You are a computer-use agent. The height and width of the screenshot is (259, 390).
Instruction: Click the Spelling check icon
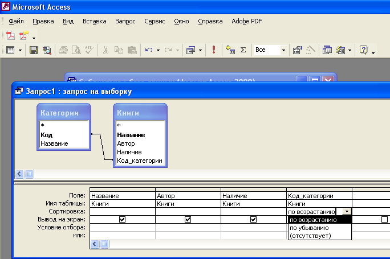tap(89, 50)
